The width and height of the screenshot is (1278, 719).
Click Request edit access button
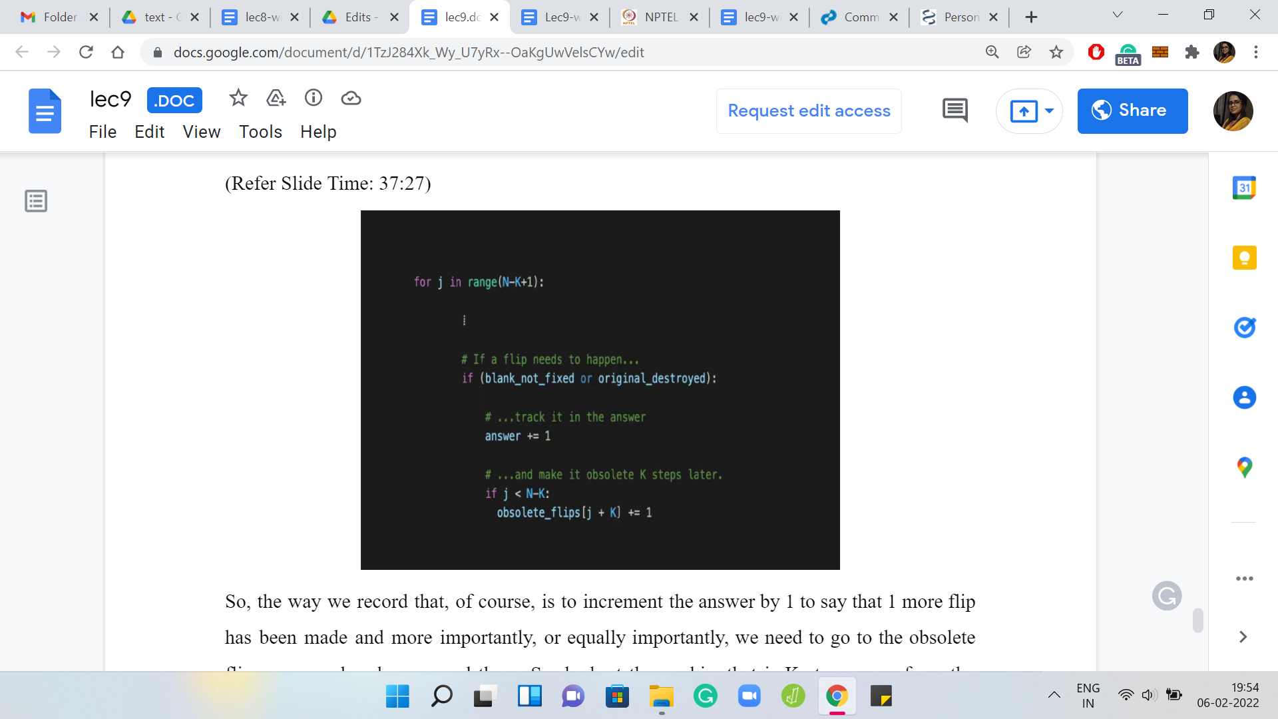tap(809, 111)
